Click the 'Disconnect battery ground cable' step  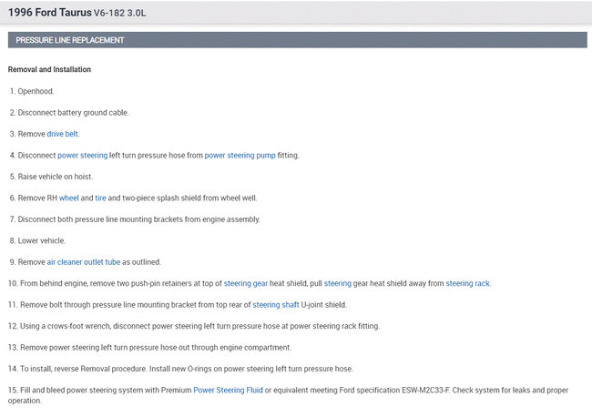(x=73, y=113)
